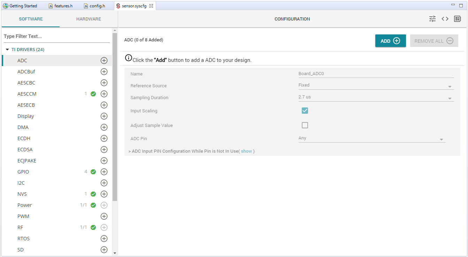Viewport: 468px width, 257px height.
Task: Collapse the TI DRIVERS tree section
Action: (7, 50)
